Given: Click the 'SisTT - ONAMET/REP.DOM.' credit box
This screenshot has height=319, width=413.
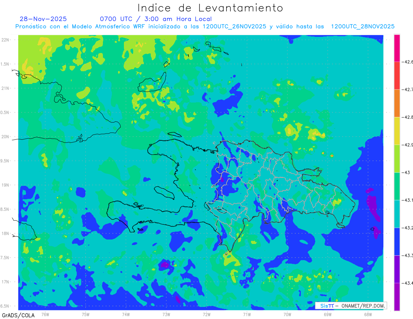Looking at the screenshot, I should tap(351, 306).
